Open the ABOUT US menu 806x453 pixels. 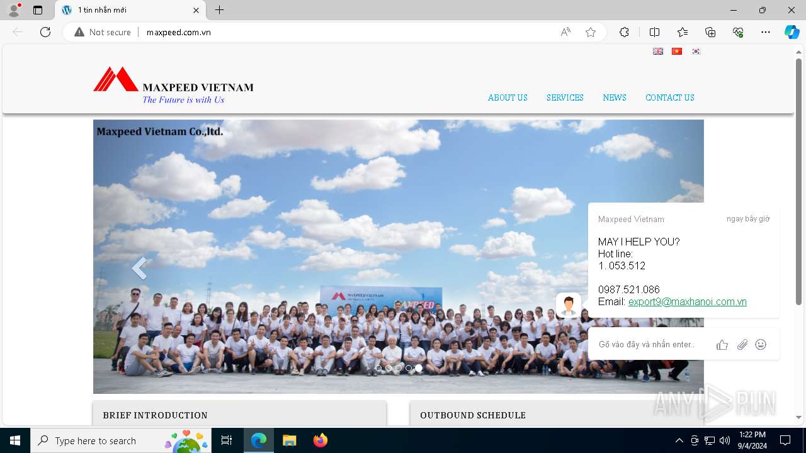[508, 98]
